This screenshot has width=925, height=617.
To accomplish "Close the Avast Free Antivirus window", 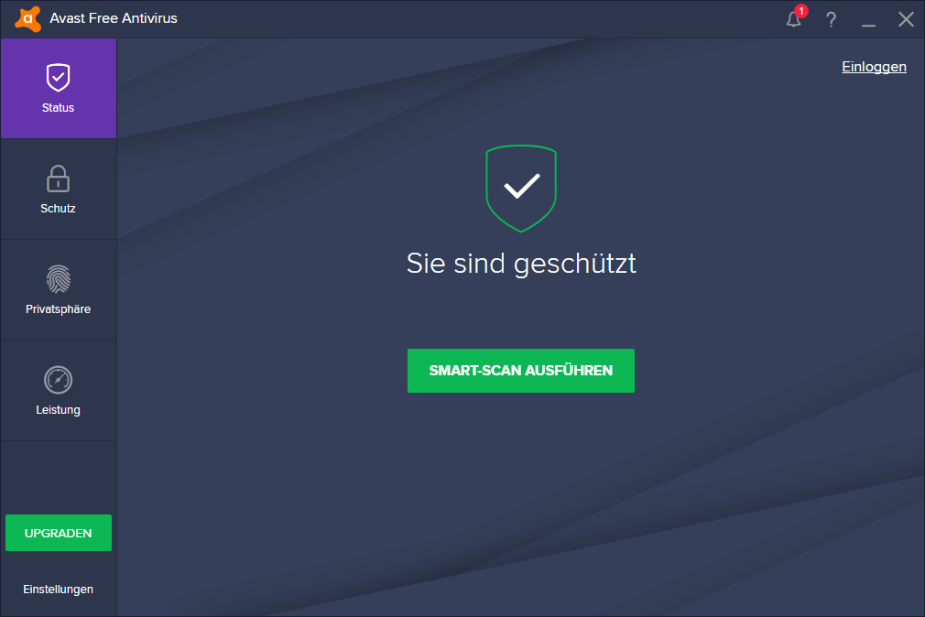I will [x=906, y=19].
